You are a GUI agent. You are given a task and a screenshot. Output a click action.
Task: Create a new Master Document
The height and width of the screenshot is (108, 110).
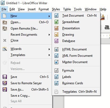click(x=76, y=62)
